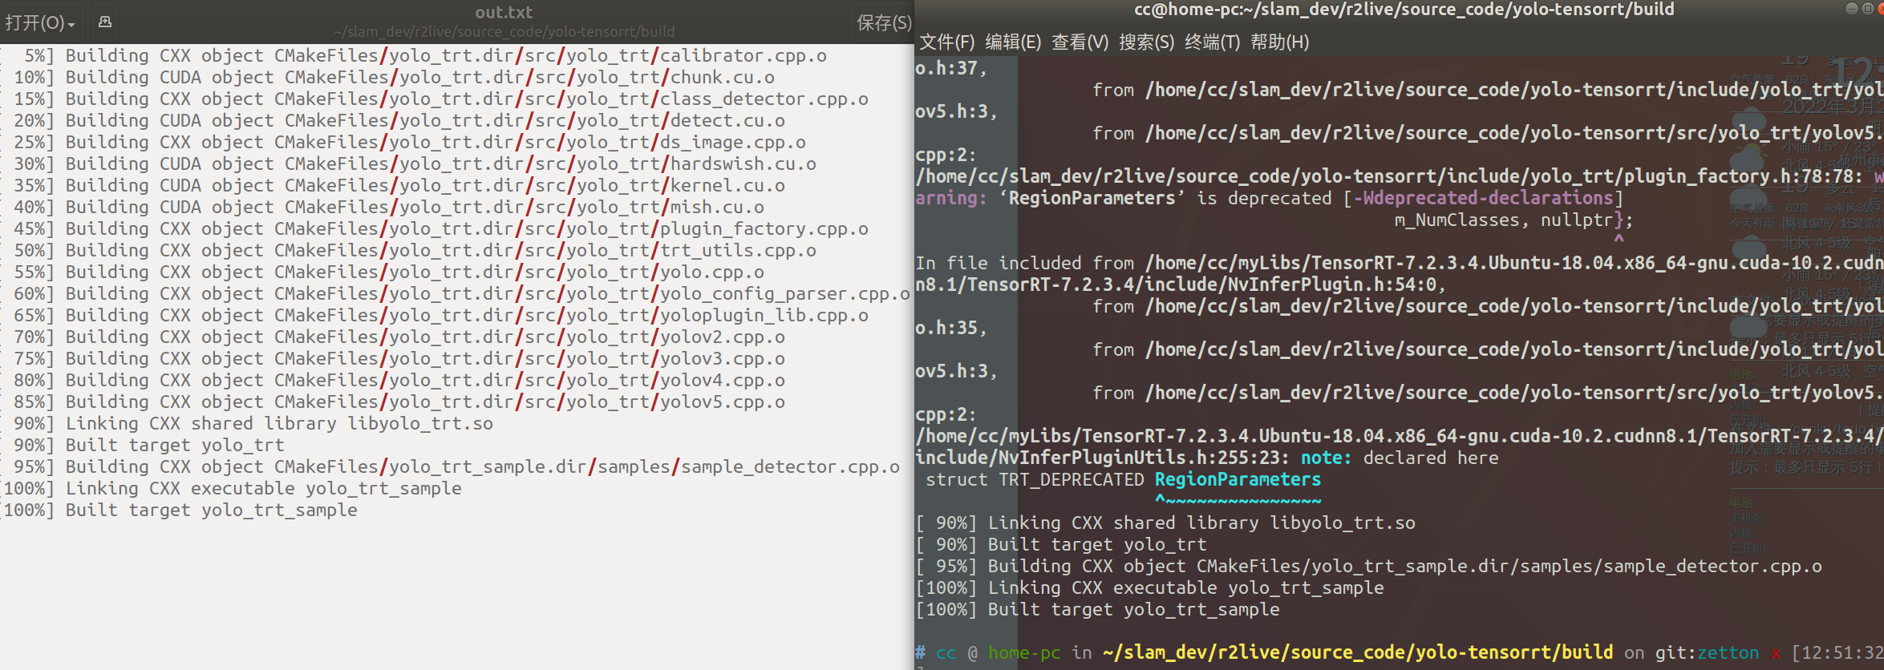
Task: Open the 搜索(S) menu in terminal
Action: 1147,42
